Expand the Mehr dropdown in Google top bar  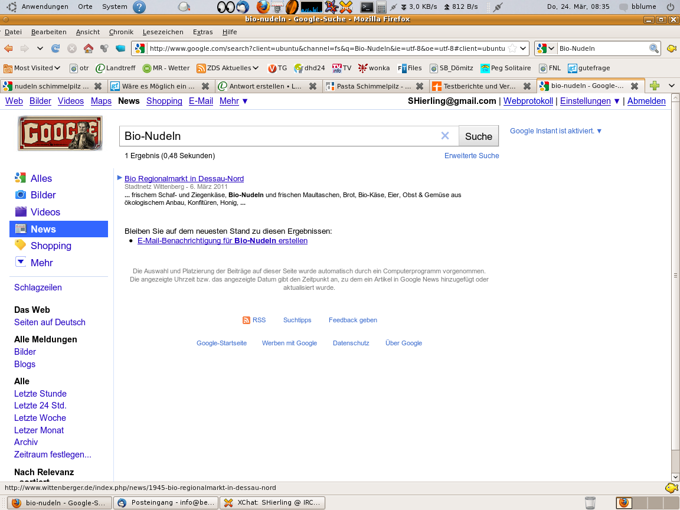[234, 101]
